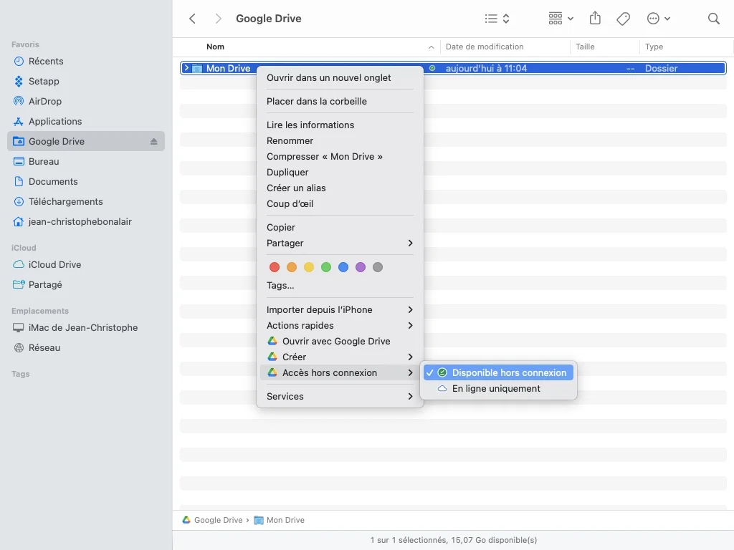Expand the Mon Drive folder disclosure triangle
The height and width of the screenshot is (550, 734).
pyautogui.click(x=186, y=68)
